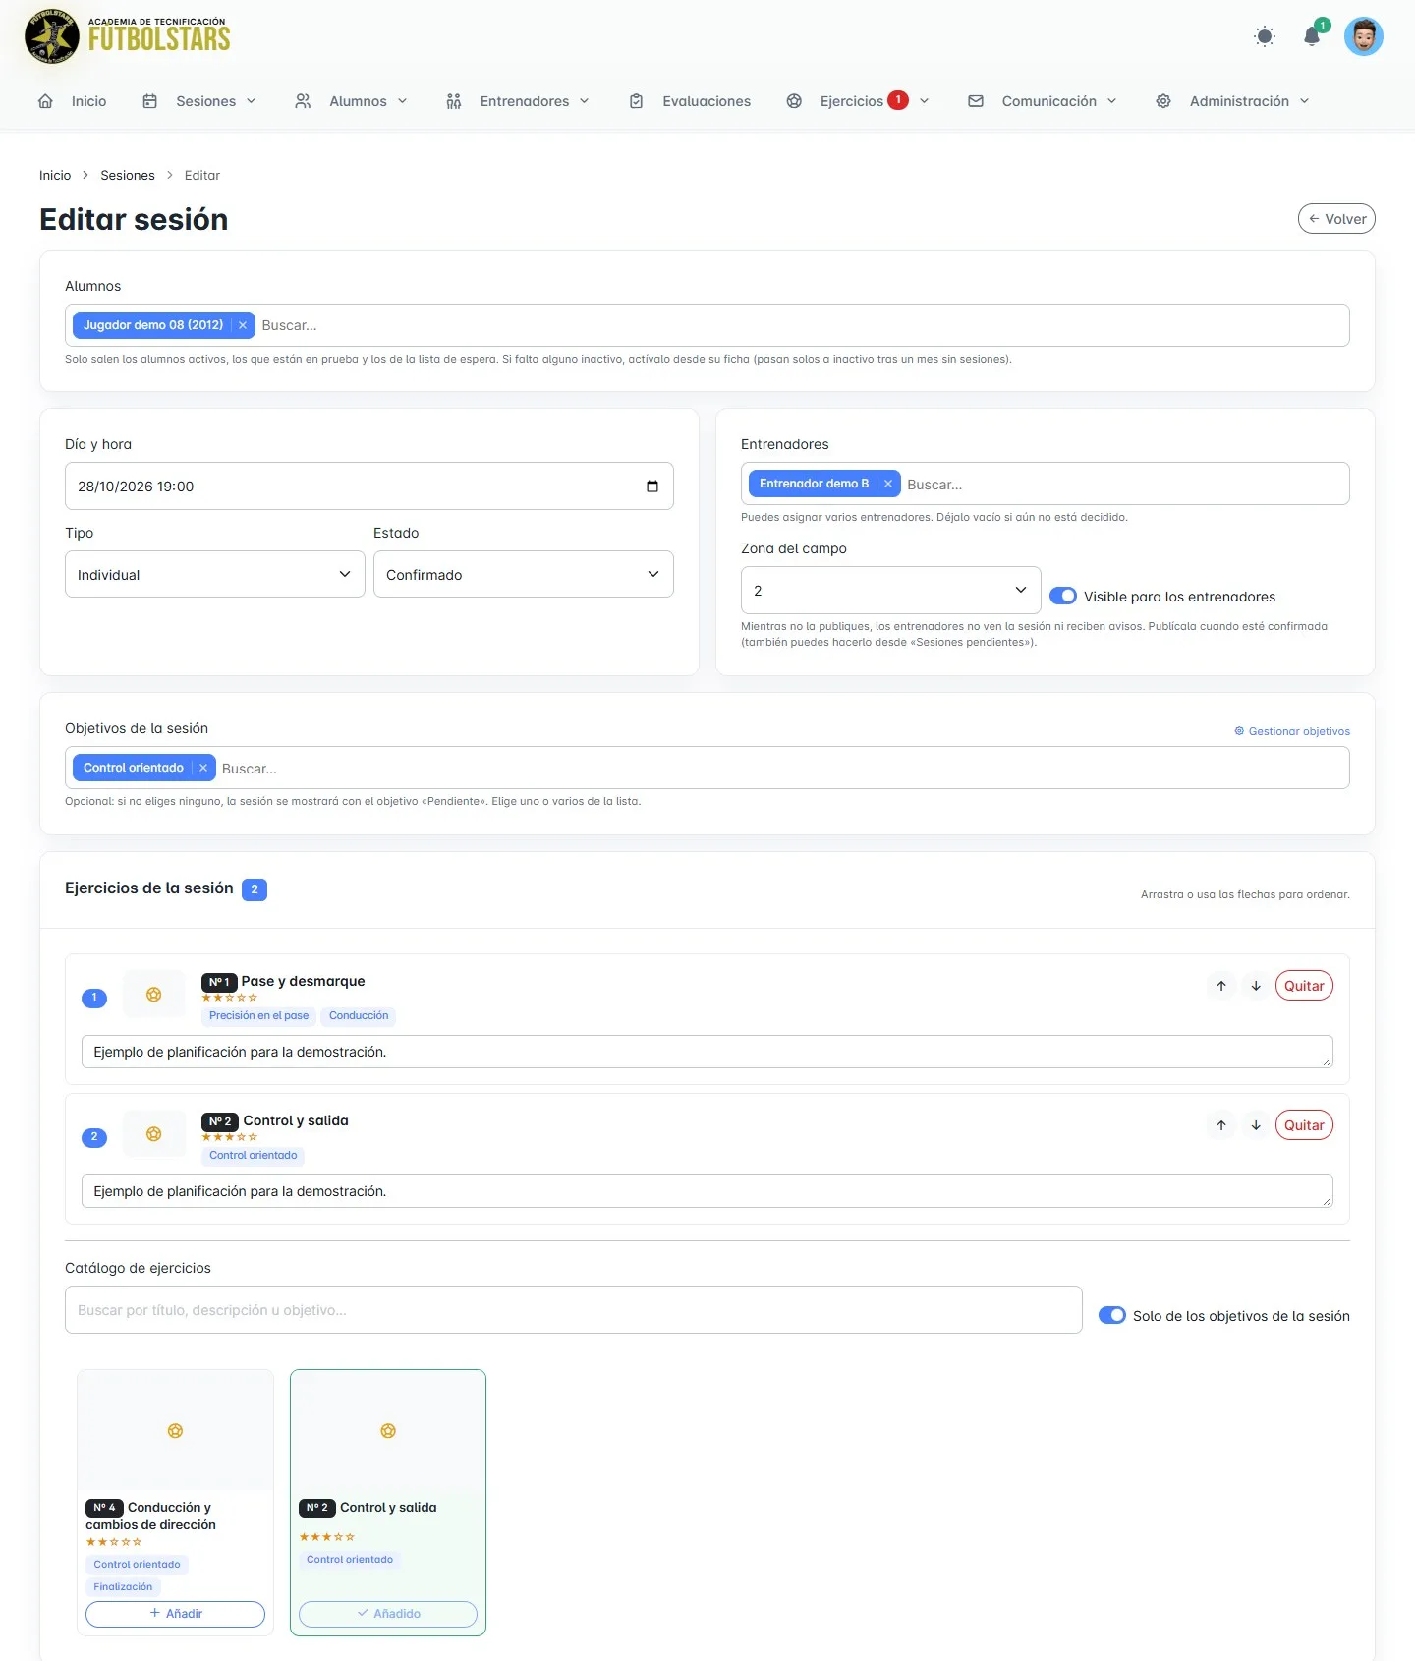Viewport: 1415px width, 1661px height.
Task: Open the Gestionar objetivos link
Action: [x=1292, y=731]
